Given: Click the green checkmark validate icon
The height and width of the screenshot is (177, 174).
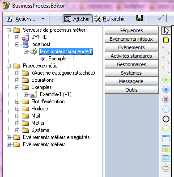Looking at the screenshot, I should (161, 18).
